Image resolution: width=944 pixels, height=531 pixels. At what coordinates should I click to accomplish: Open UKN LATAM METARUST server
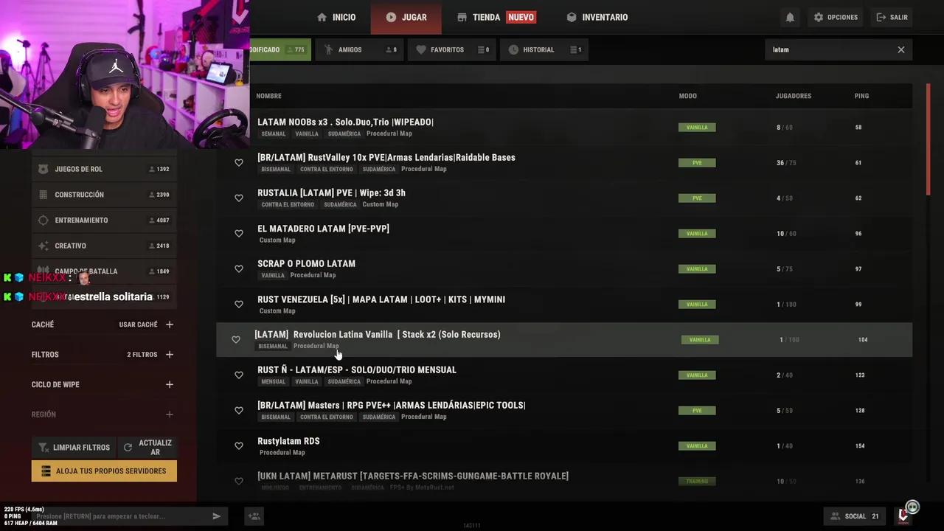tap(564, 481)
